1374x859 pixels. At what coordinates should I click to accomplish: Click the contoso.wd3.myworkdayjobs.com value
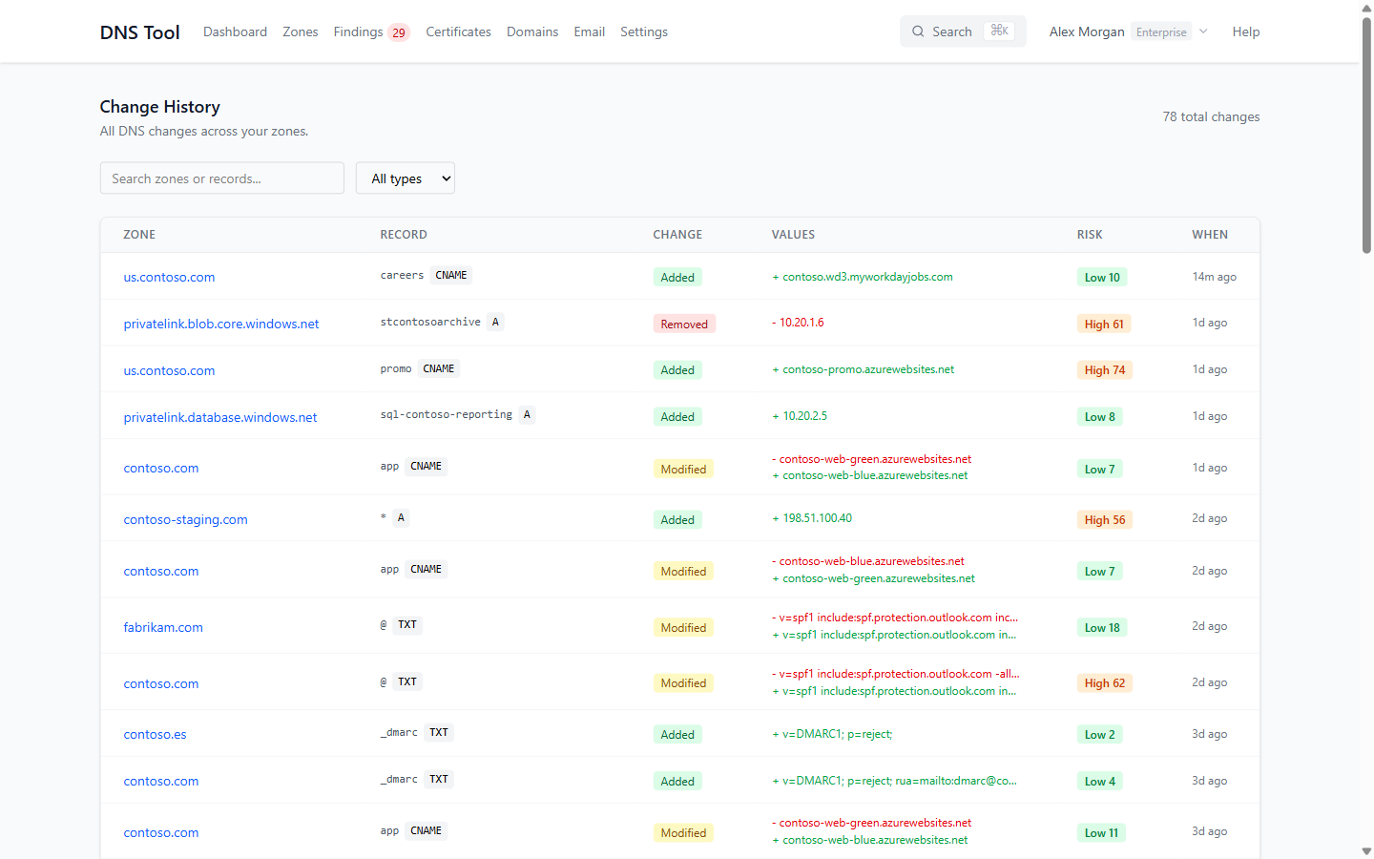[x=863, y=277]
